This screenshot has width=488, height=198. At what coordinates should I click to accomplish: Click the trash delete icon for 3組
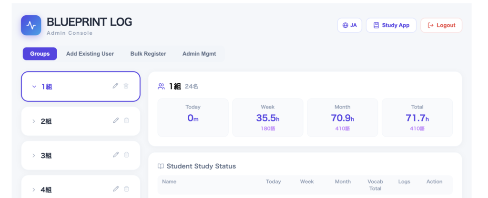click(x=126, y=155)
